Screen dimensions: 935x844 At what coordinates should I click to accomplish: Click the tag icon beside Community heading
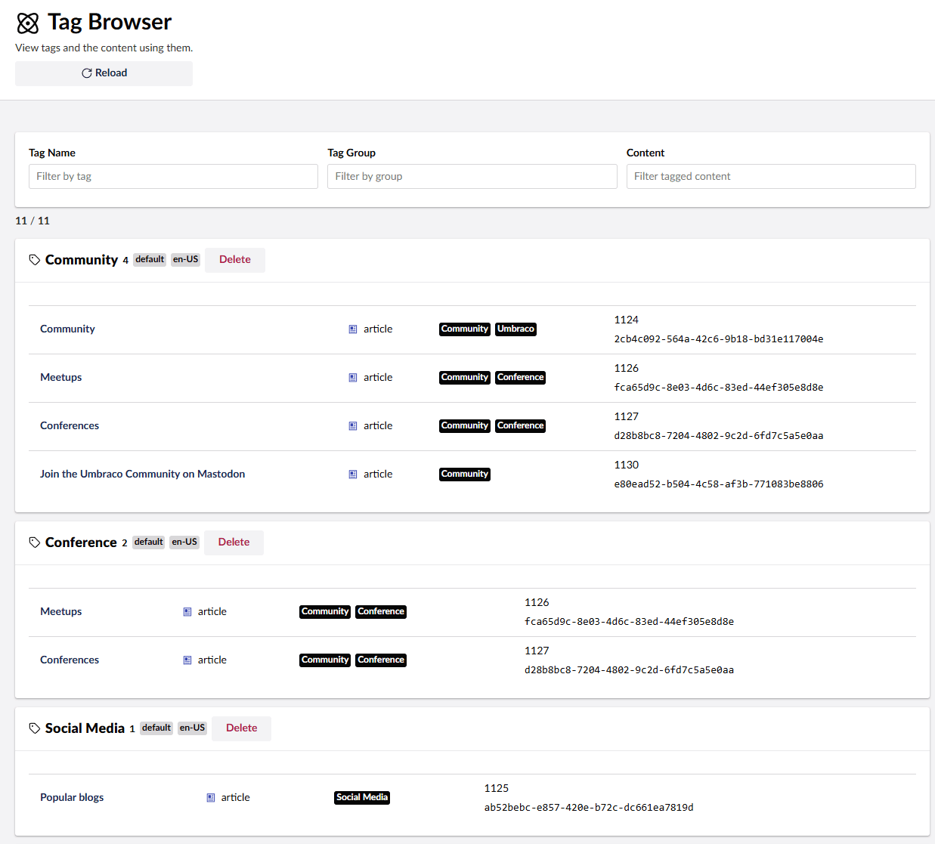tap(35, 260)
